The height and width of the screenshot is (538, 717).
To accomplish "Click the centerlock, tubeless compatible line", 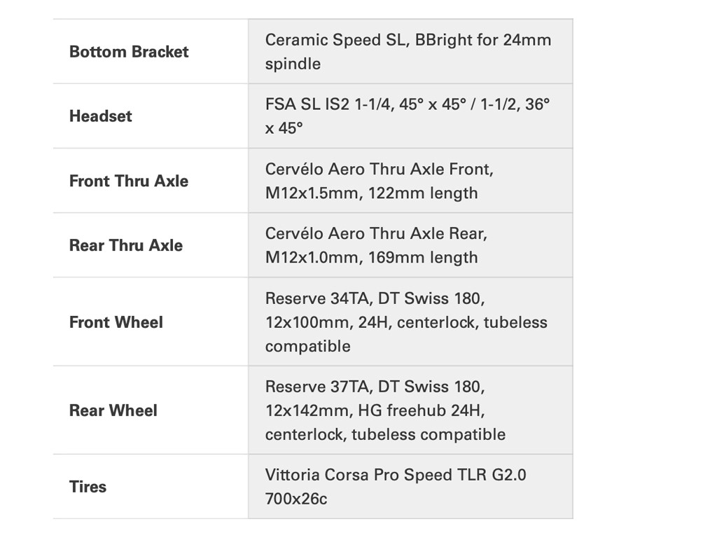I will pyautogui.click(x=385, y=434).
